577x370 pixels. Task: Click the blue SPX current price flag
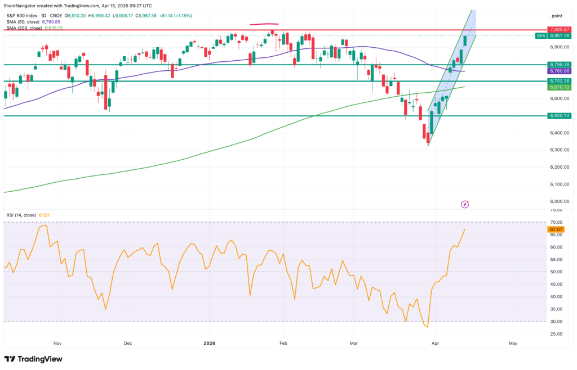[x=540, y=35]
